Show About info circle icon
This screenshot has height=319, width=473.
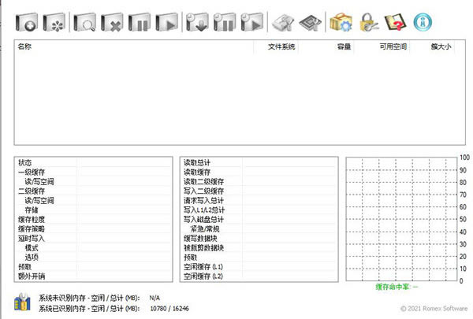pyautogui.click(x=423, y=22)
